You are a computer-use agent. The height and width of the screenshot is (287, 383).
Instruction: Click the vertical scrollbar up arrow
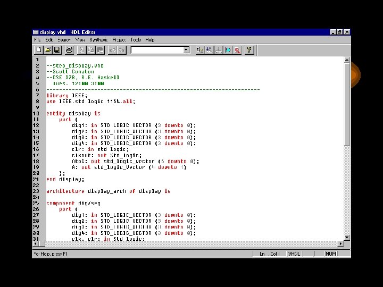pos(347,60)
